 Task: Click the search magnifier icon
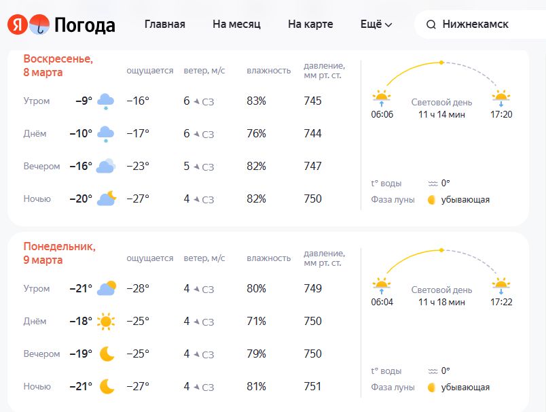(x=431, y=24)
